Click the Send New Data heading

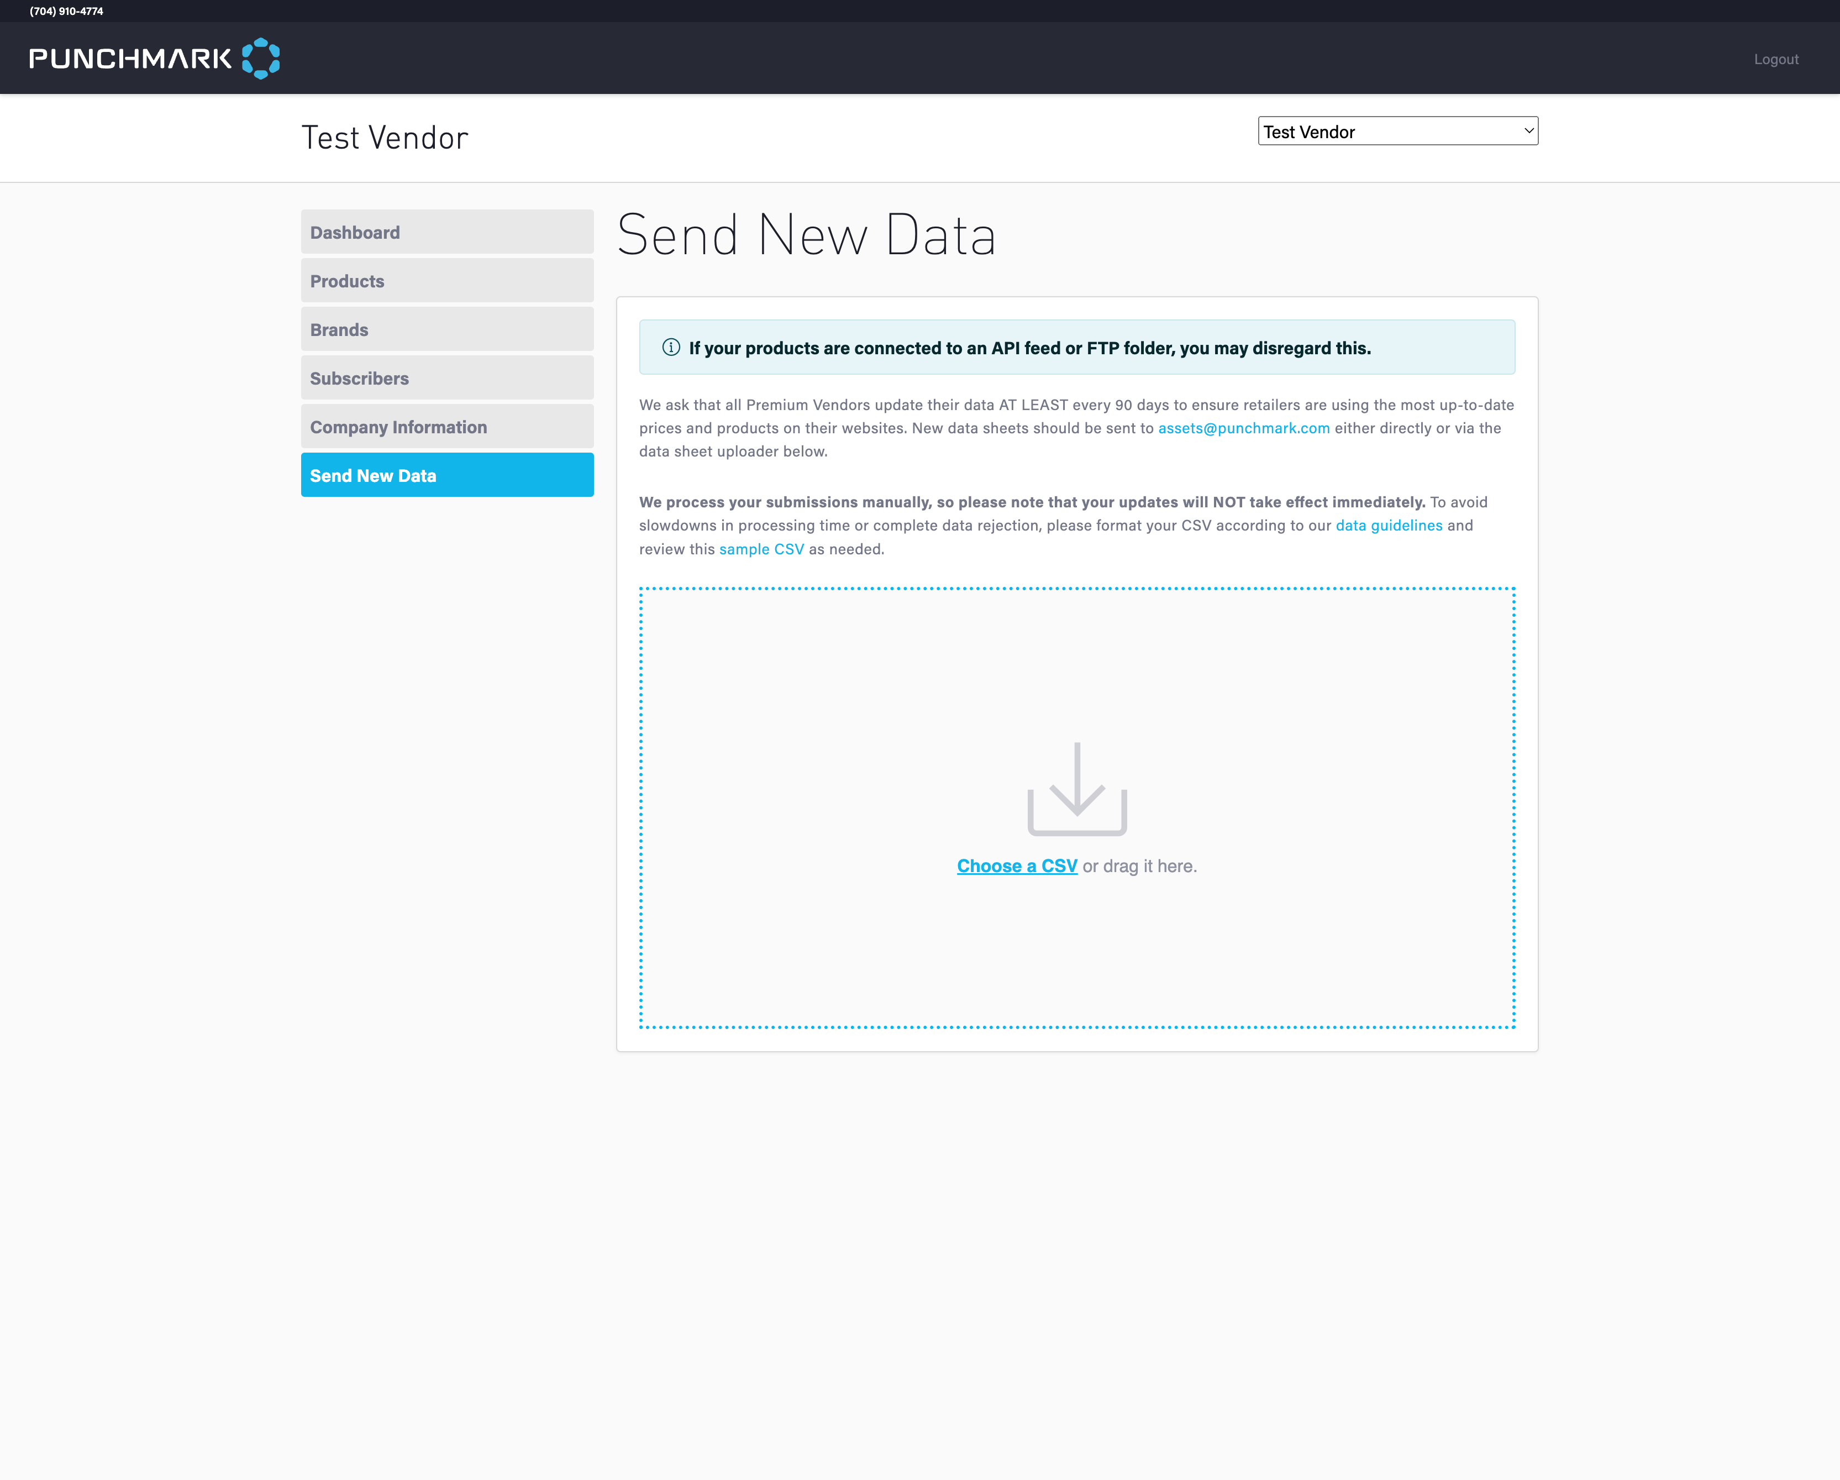coord(806,235)
